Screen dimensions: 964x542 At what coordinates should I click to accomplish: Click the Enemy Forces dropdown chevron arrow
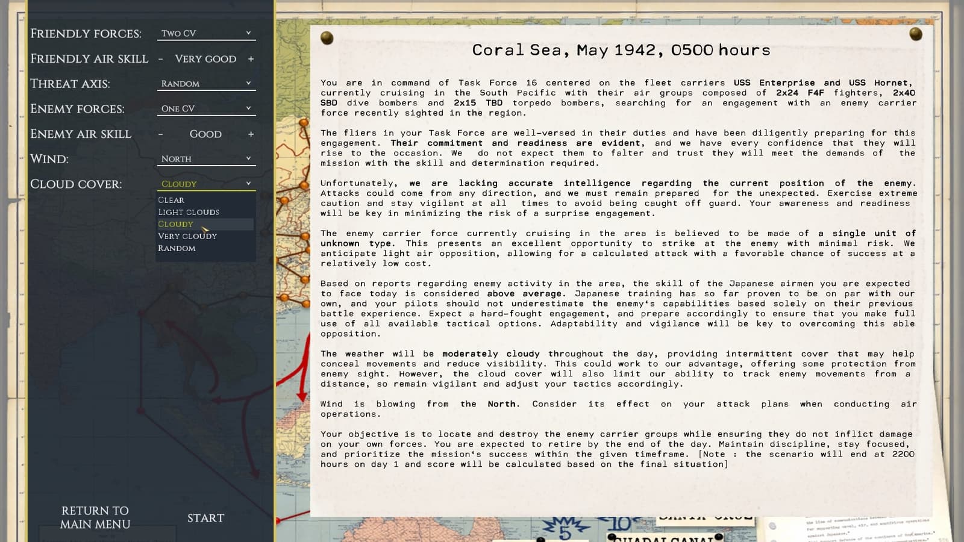[x=248, y=108]
